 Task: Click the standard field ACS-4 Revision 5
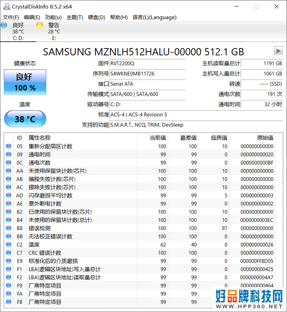point(196,115)
